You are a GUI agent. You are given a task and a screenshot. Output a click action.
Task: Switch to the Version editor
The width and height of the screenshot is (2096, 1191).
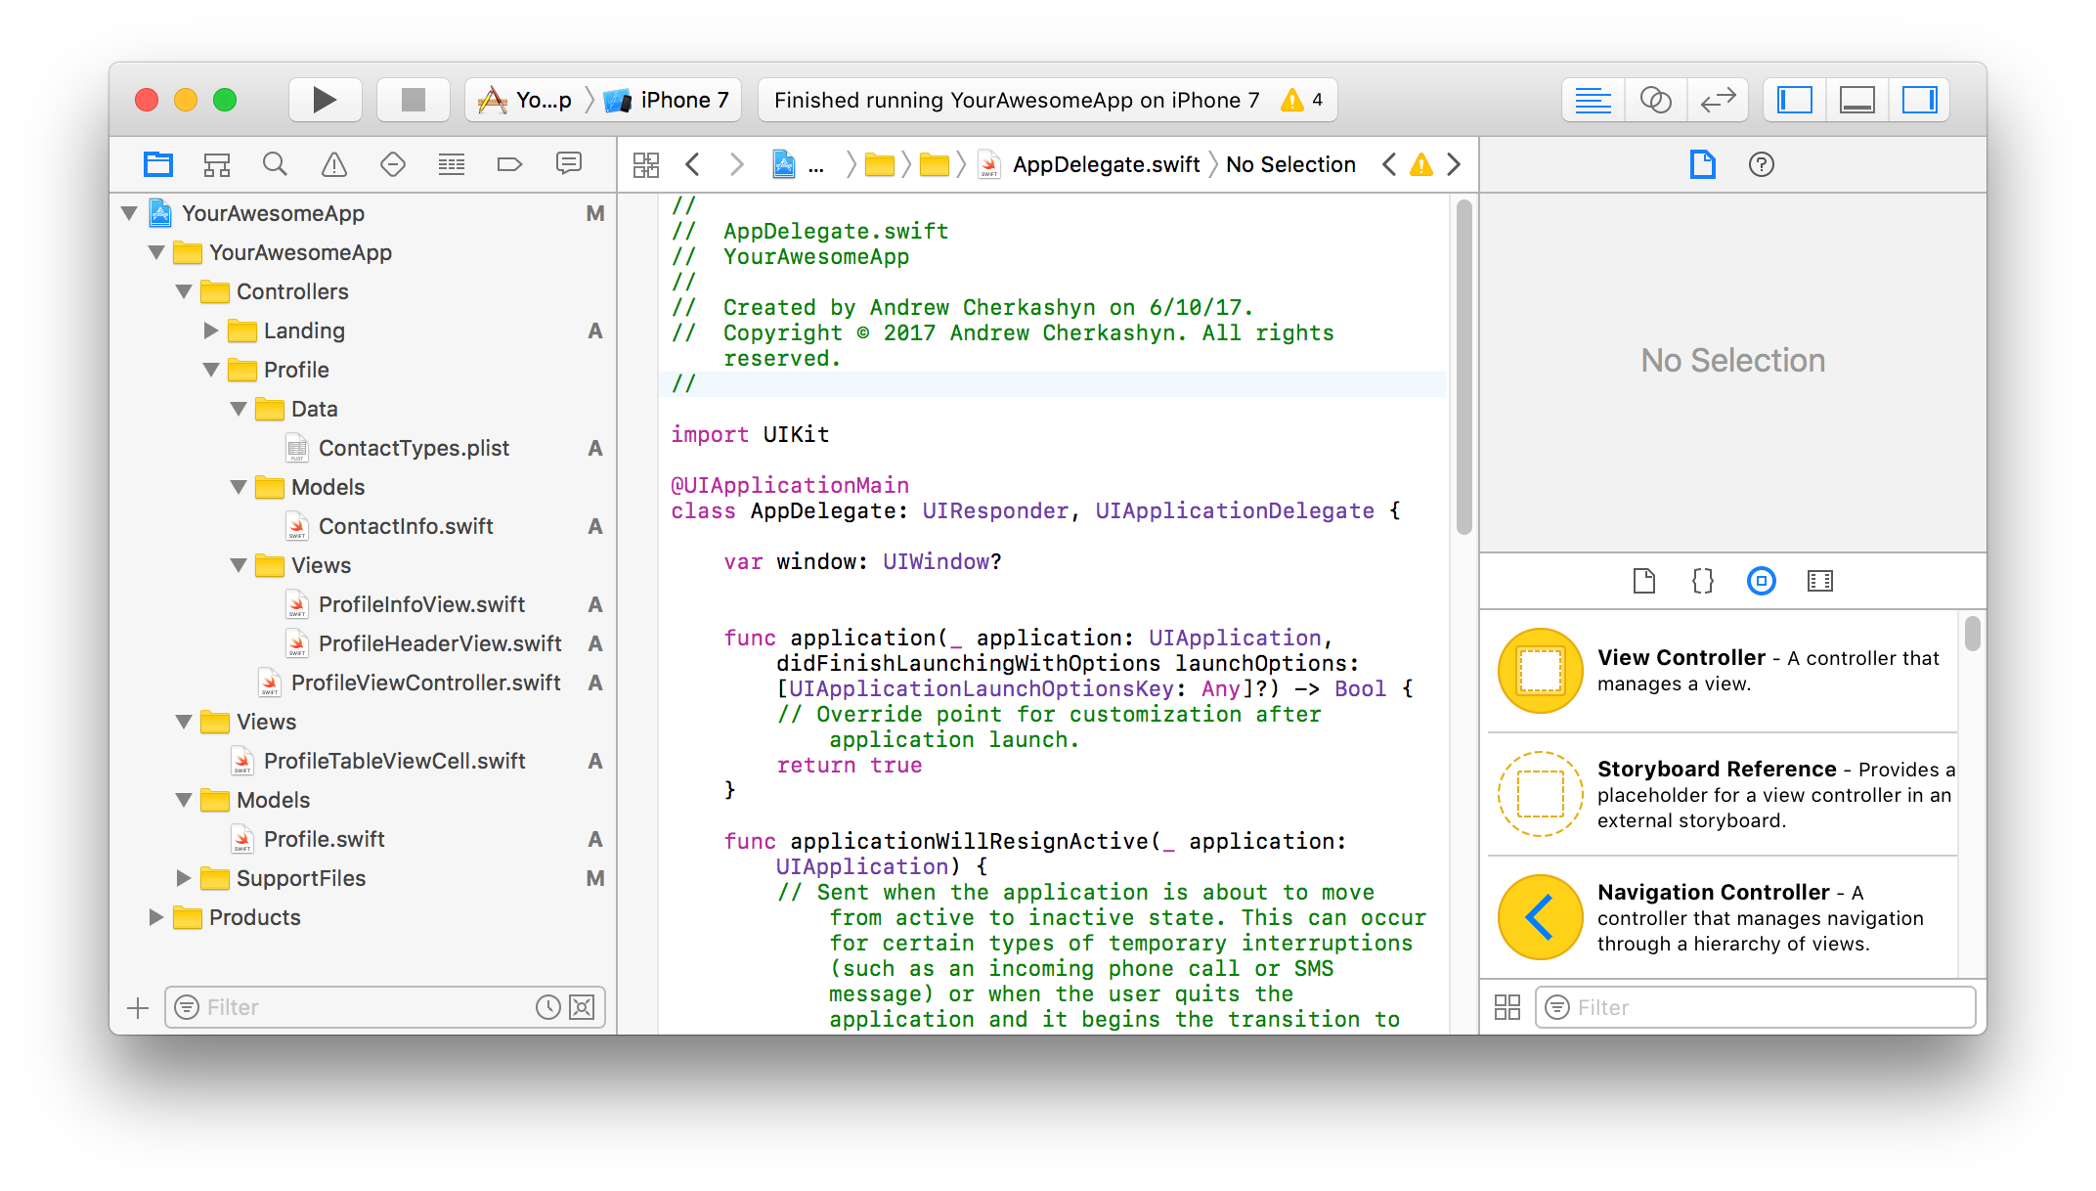tap(1718, 100)
